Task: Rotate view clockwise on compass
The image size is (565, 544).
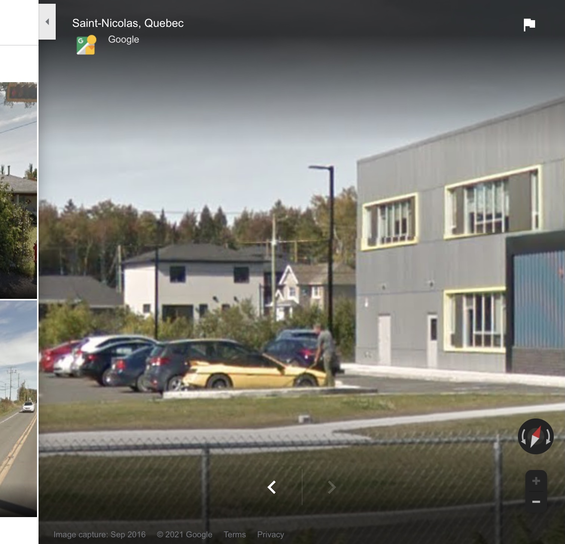Action: point(548,436)
